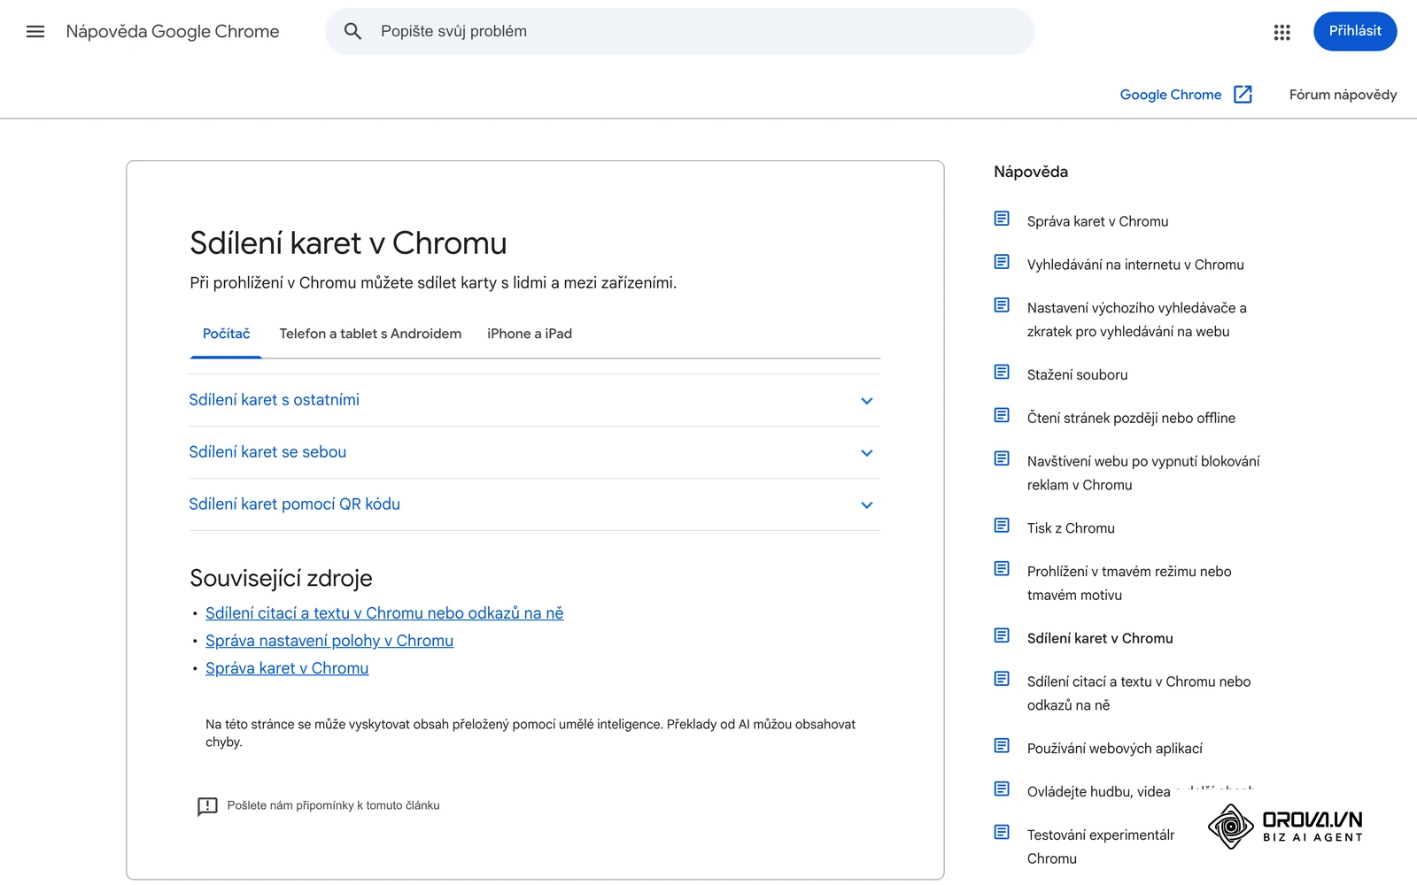Click article icon next to Používání webových aplikací
Image resolution: width=1417 pixels, height=885 pixels.
(1002, 746)
